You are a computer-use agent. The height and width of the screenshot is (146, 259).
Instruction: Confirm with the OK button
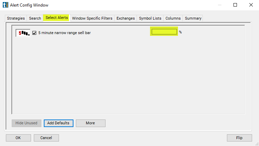click(18, 138)
